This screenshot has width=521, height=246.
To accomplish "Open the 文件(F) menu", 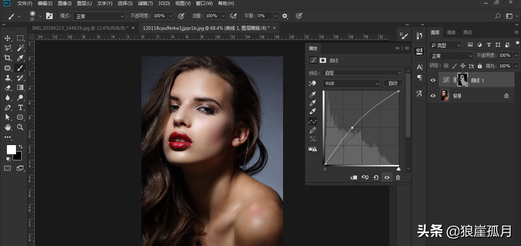I will (x=25, y=3).
